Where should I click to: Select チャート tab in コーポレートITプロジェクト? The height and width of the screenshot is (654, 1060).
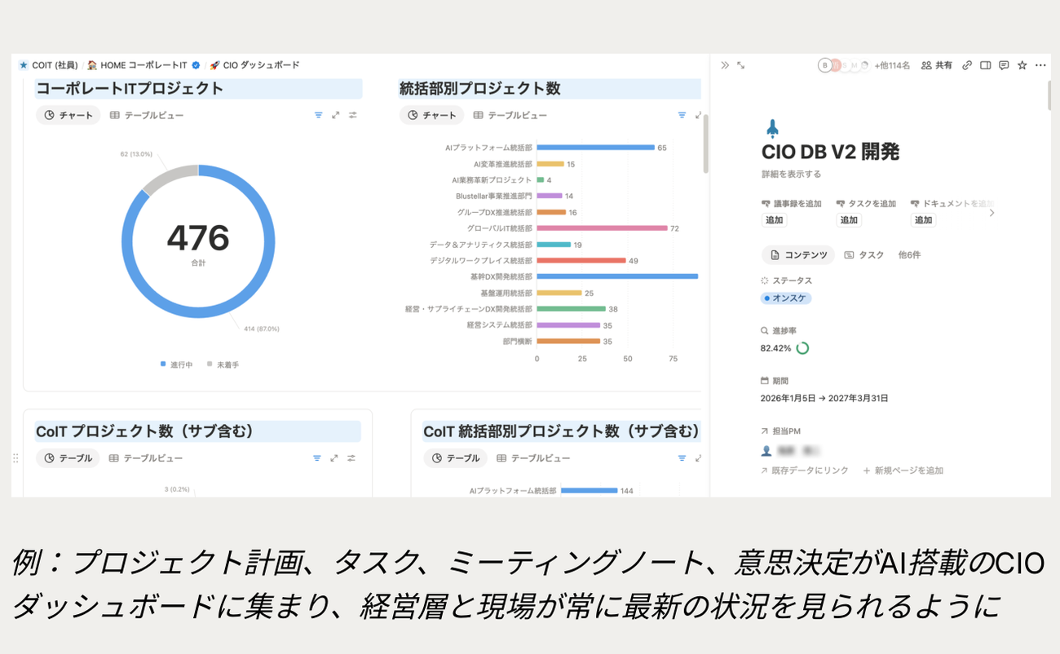[x=68, y=115]
